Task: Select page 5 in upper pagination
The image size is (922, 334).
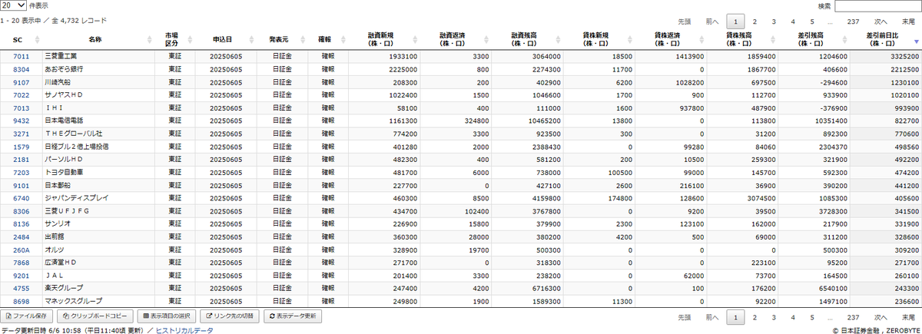Action: [x=811, y=21]
